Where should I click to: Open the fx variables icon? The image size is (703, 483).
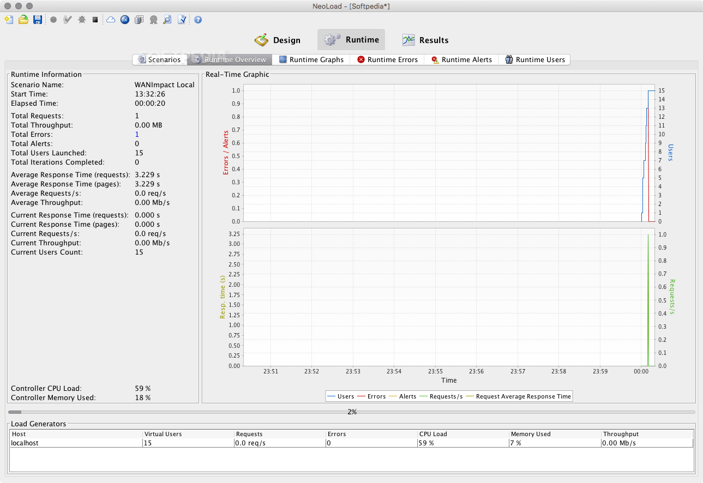point(125,20)
